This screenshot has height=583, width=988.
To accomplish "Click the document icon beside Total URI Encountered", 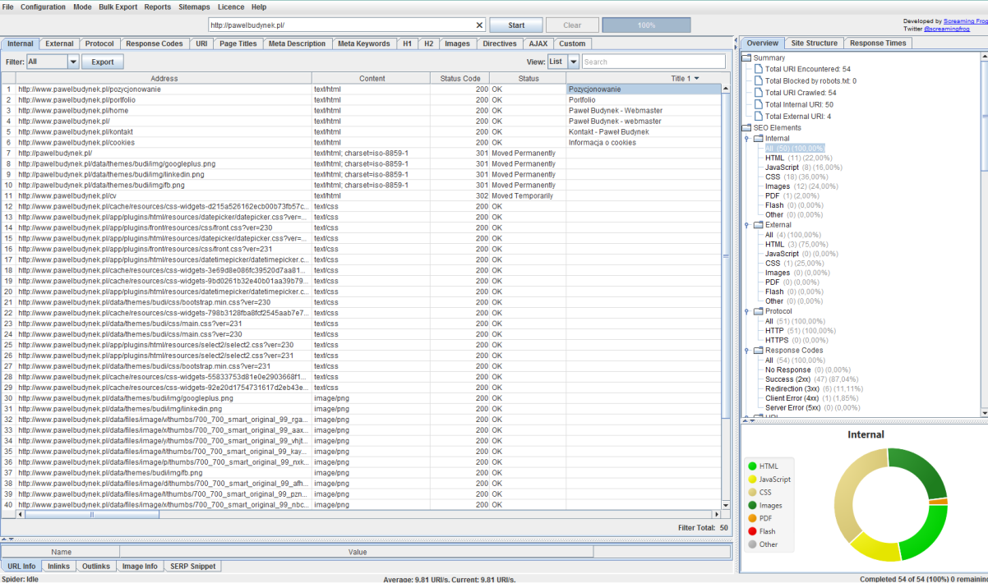I will coord(758,70).
